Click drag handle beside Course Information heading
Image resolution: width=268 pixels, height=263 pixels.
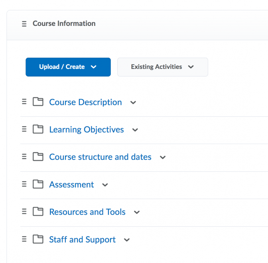click(24, 24)
